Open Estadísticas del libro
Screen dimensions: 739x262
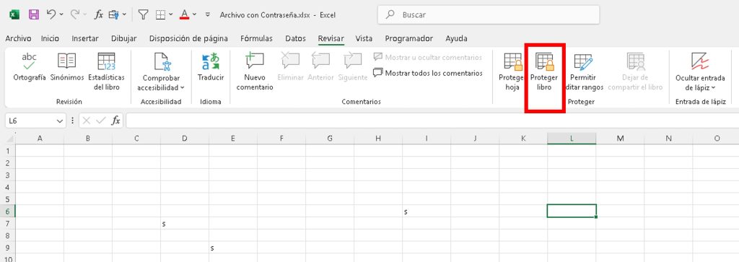click(106, 61)
